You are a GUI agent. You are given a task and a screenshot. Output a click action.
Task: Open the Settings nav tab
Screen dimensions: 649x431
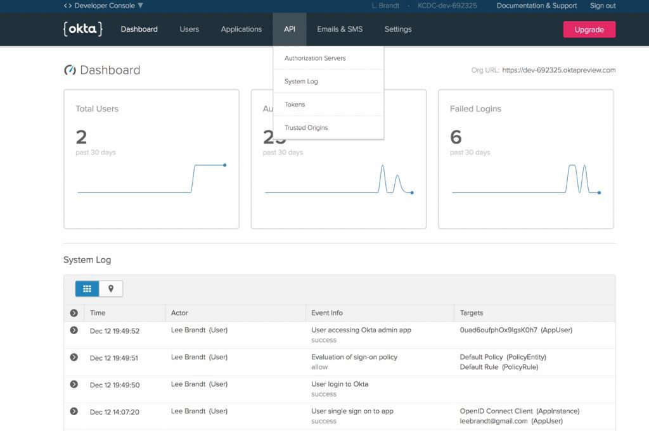pyautogui.click(x=398, y=29)
